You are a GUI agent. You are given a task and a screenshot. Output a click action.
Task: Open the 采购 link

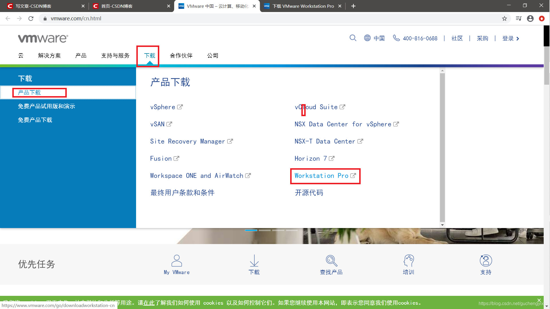click(x=482, y=38)
